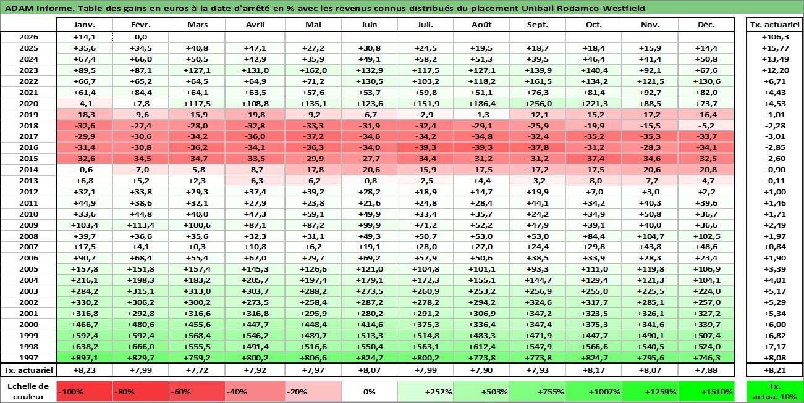This screenshot has width=804, height=403.
Task: Select the +106,3 actuarial rate for 2026
Action: pyautogui.click(x=775, y=37)
